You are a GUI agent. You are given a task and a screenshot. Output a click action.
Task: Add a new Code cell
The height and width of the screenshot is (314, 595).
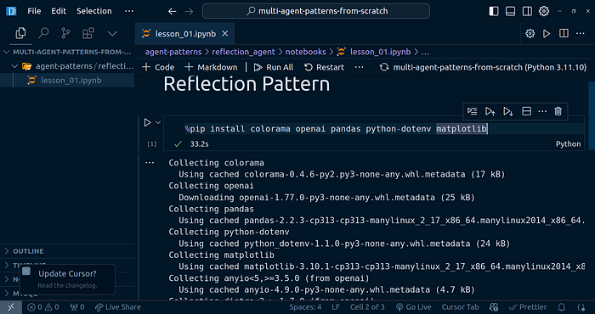tap(158, 67)
